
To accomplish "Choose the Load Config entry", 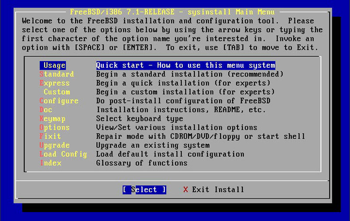I will (63, 154).
